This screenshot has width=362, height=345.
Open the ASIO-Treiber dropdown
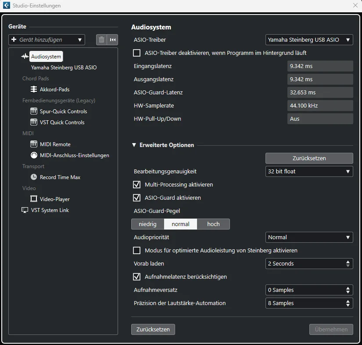pyautogui.click(x=309, y=40)
